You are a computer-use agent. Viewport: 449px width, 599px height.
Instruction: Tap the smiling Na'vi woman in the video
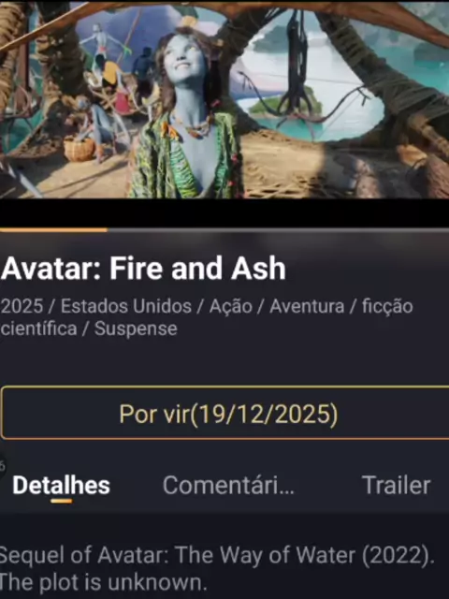tap(187, 114)
